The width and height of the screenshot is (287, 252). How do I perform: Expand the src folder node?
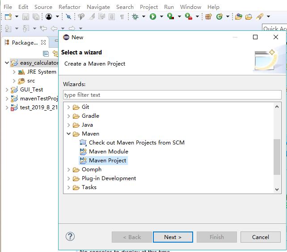[x=14, y=81]
